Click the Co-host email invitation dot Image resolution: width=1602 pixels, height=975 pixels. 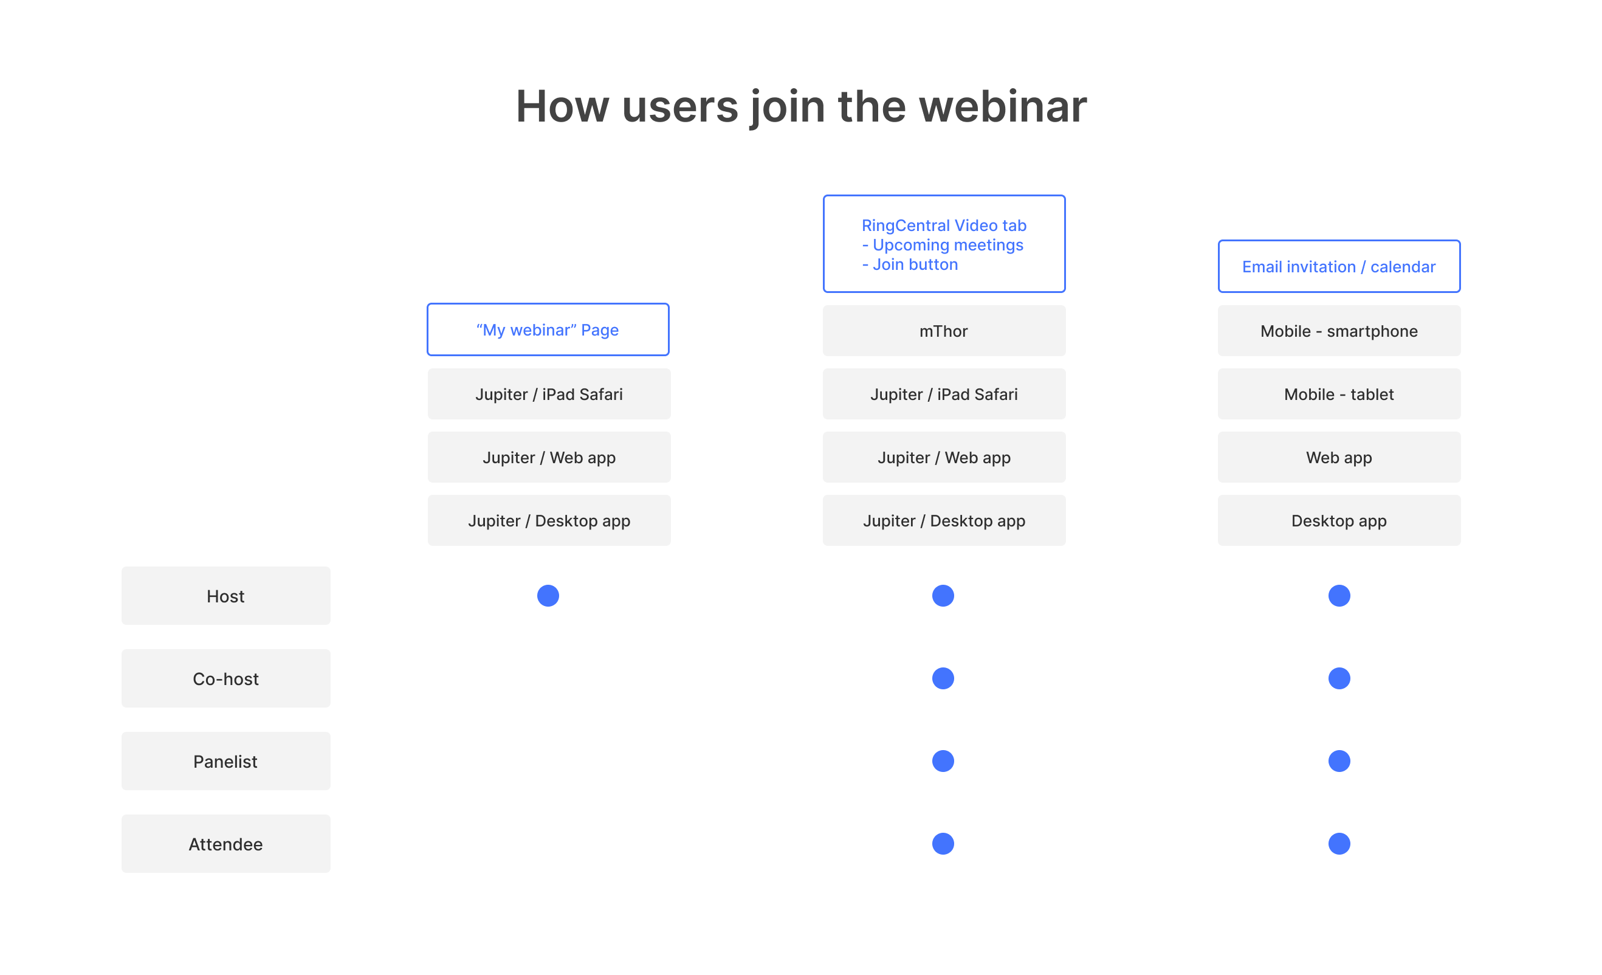[x=1339, y=678]
